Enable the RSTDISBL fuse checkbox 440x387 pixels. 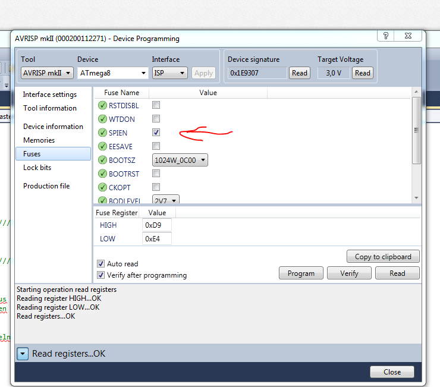coord(156,105)
